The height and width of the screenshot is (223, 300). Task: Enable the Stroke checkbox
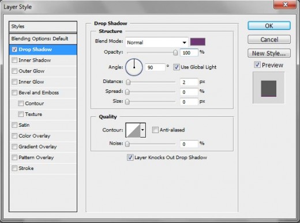coord(14,168)
